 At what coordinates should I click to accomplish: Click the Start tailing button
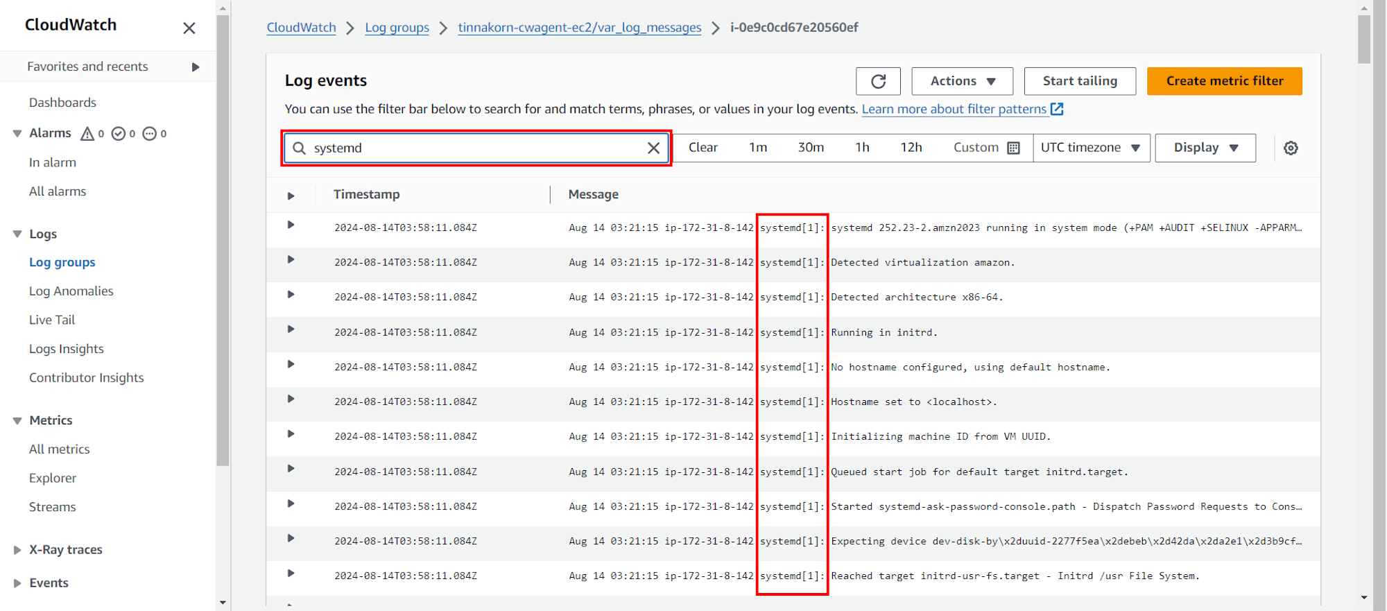tap(1080, 81)
